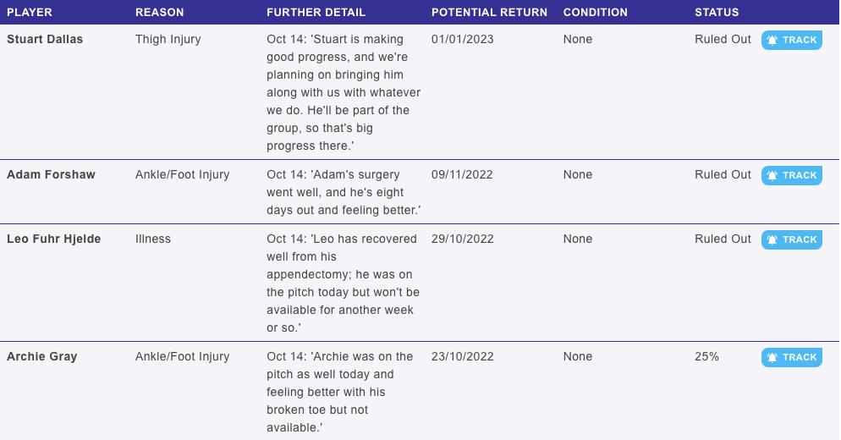Track Stuart Dallas injury updates
The image size is (841, 440).
coord(792,41)
